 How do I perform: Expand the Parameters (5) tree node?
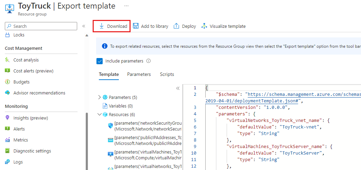tap(100, 97)
